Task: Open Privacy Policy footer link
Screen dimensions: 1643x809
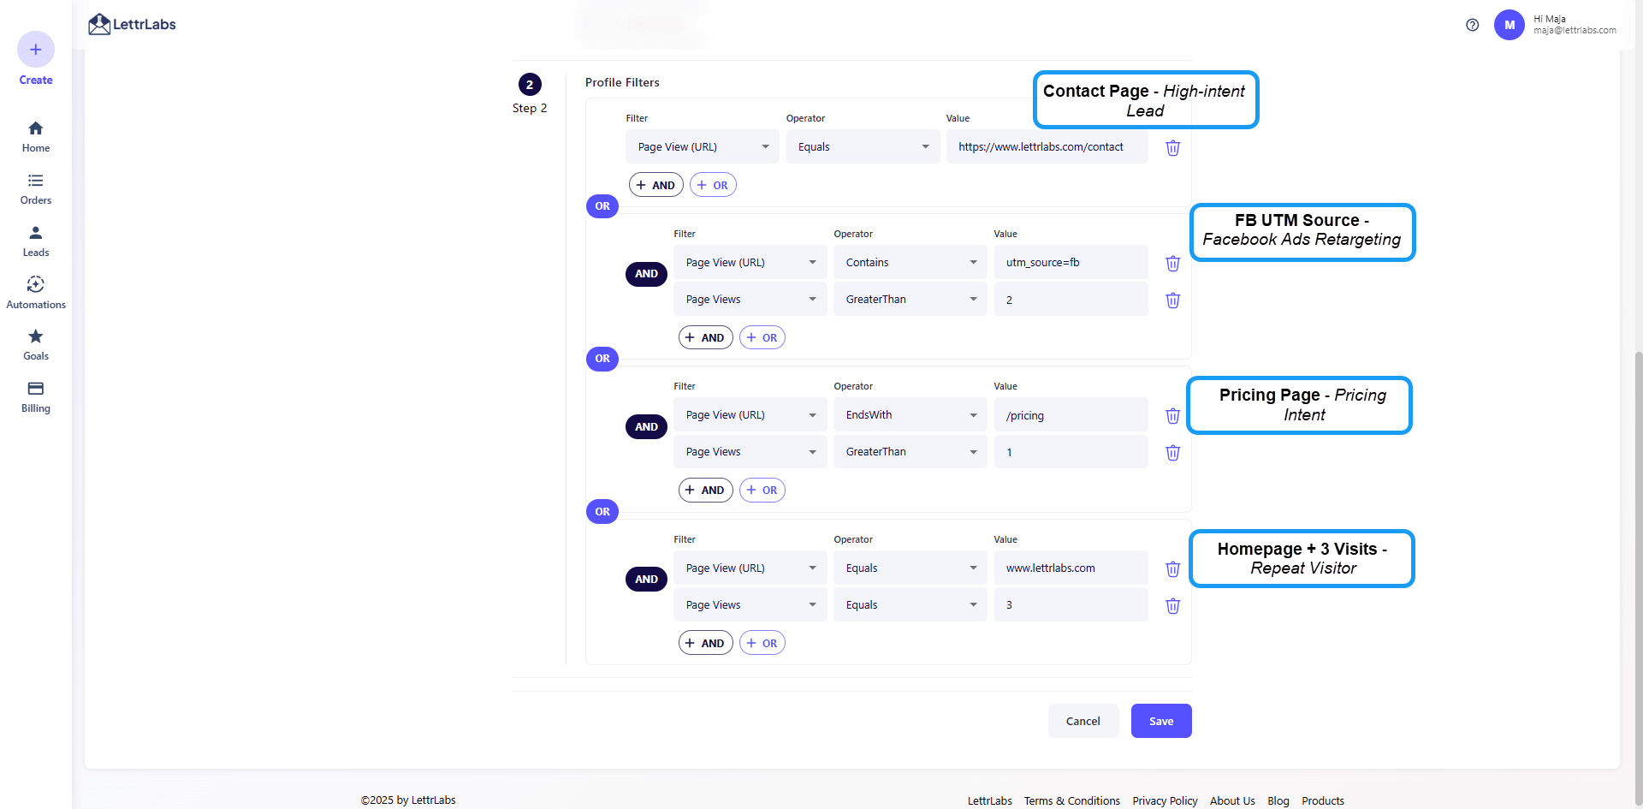Action: tap(1165, 800)
